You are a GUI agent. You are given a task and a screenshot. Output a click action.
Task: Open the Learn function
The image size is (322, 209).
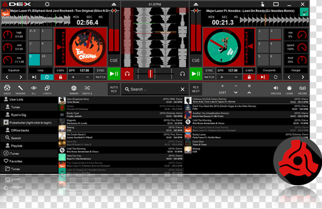289,90
